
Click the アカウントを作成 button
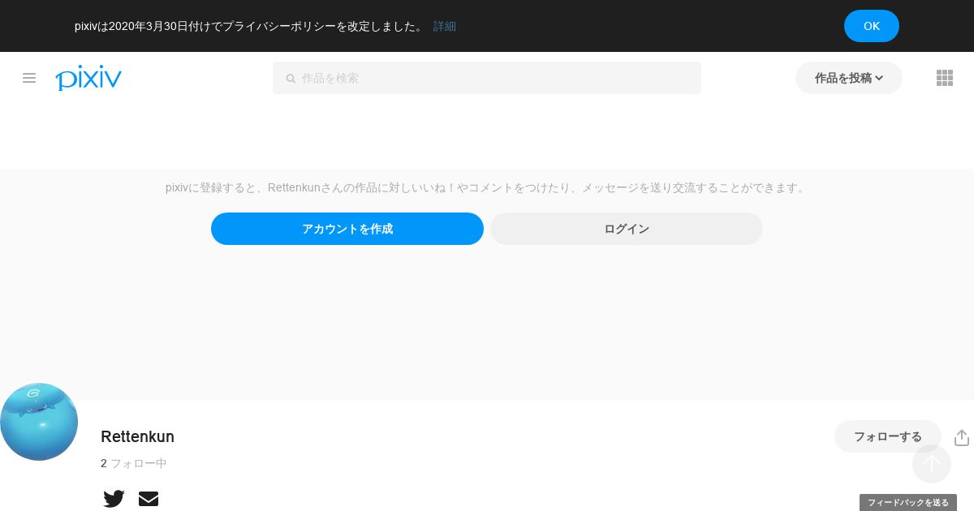point(347,229)
